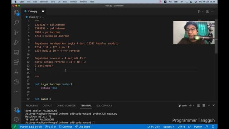Open the DEBUG CONSOLE panel tab
Screen dimensions: 229x129
[x=66, y=105]
